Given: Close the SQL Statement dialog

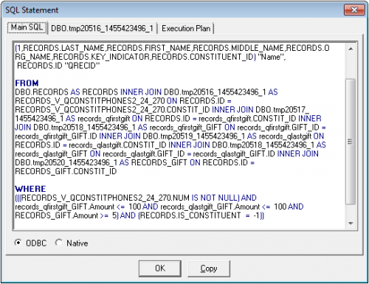Looking at the screenshot, I should click(354, 10).
